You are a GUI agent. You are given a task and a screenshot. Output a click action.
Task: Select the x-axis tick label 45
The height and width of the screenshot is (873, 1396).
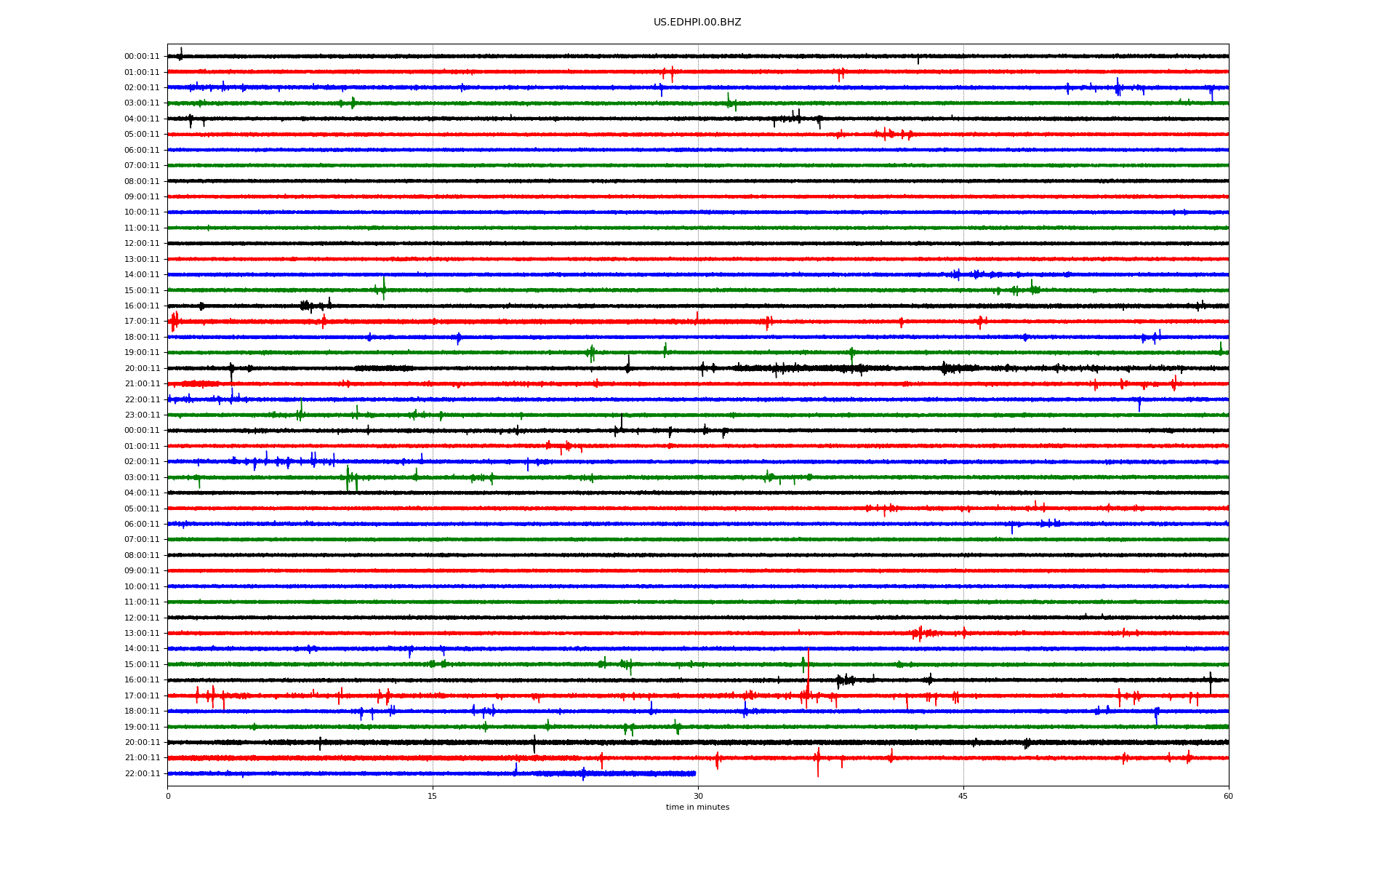[963, 796]
